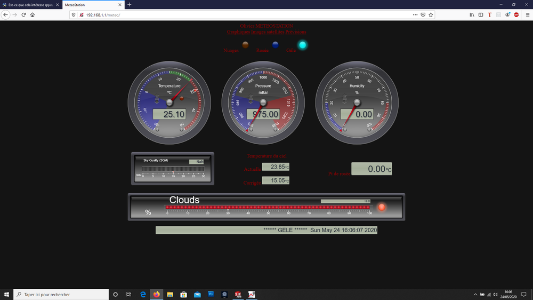Open the Firefox account avatar menu
Screen dimensions: 533x300
(x=507, y=15)
